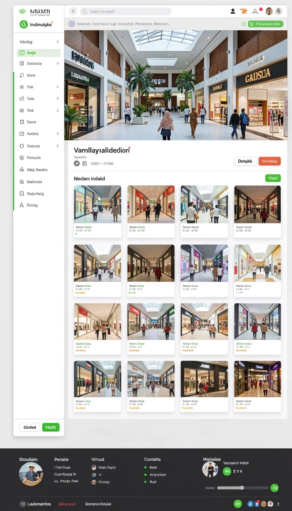Click the Nek sidebar icon
The image size is (292, 511).
click(22, 110)
